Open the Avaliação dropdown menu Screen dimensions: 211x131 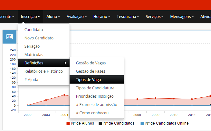(77, 16)
